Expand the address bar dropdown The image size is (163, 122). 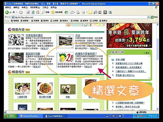point(148,17)
